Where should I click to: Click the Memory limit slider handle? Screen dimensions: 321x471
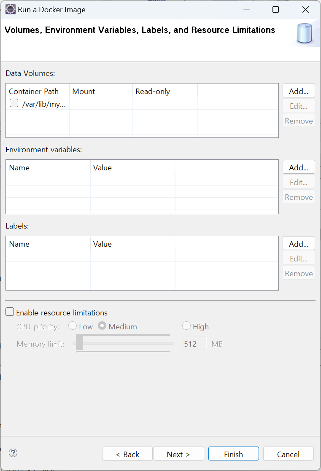pyautogui.click(x=79, y=343)
